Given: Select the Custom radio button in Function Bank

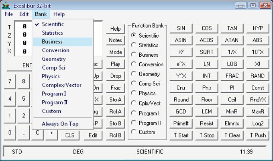Looking at the screenshot, I should tap(134, 132).
